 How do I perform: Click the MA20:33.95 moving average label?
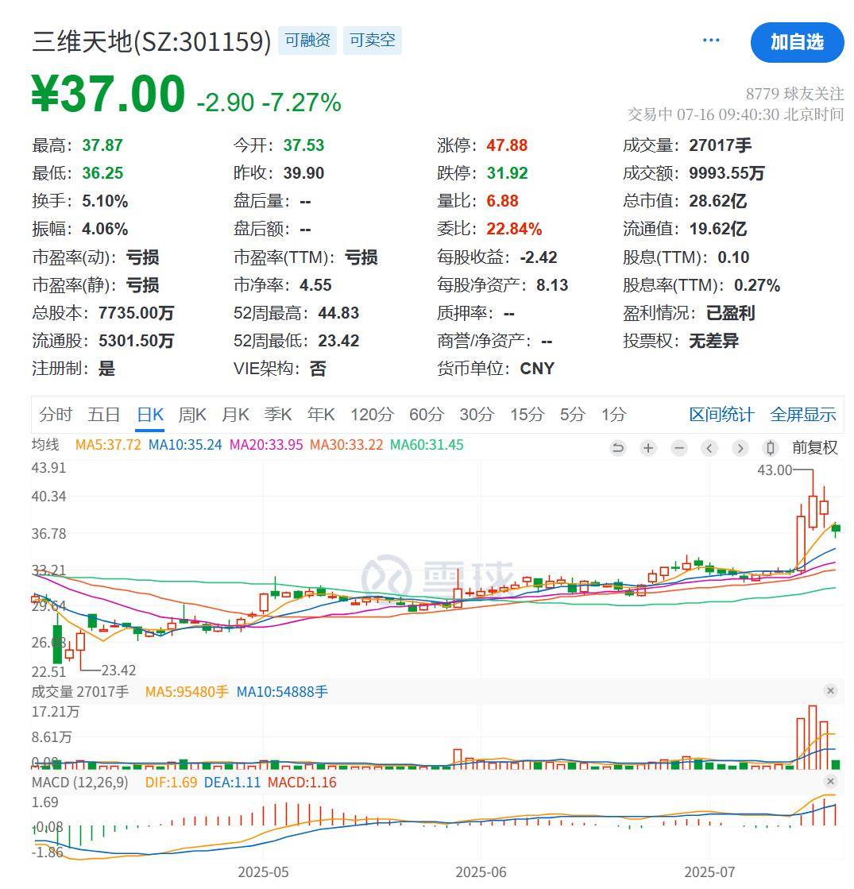pos(266,445)
